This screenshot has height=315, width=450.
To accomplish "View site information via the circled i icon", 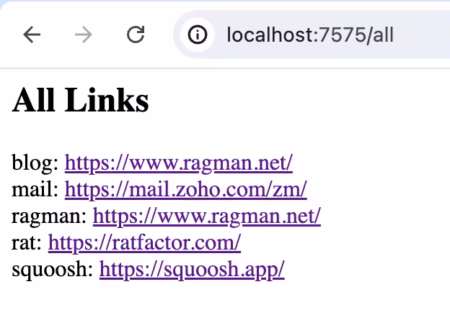I will point(198,35).
